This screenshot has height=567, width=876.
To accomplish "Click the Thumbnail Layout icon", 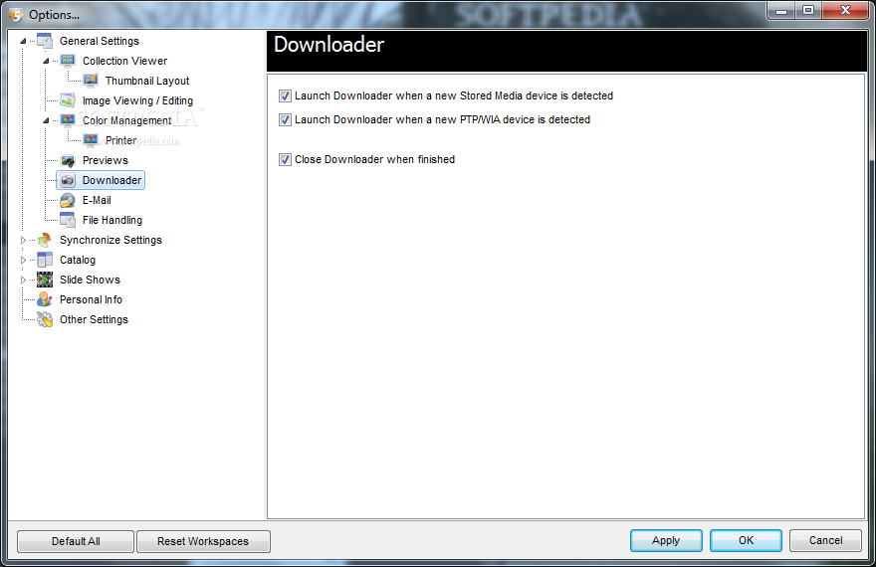I will click(x=91, y=81).
